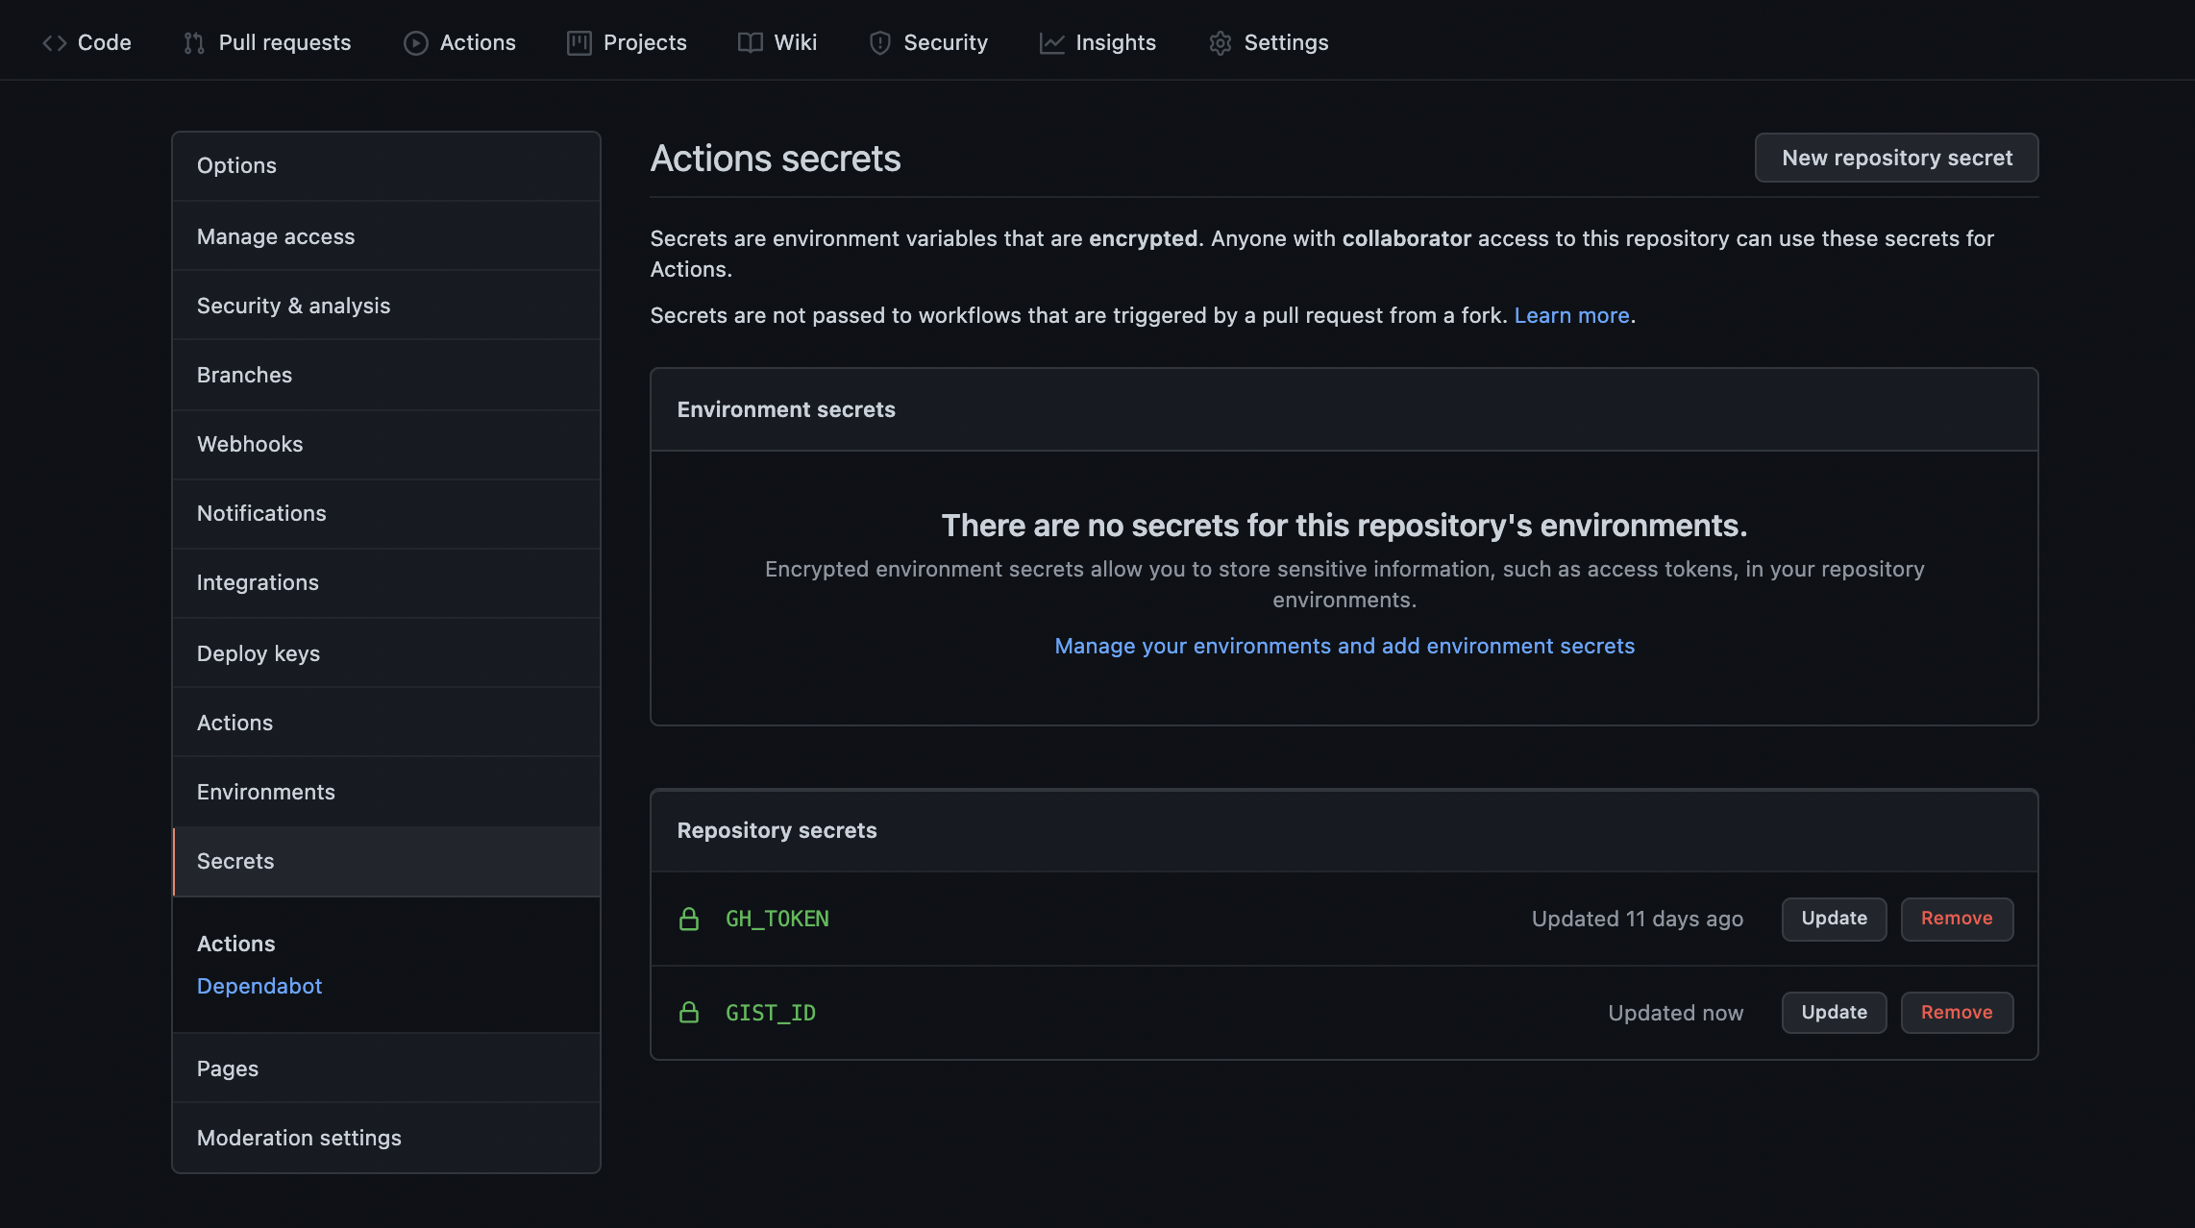The height and width of the screenshot is (1228, 2195).
Task: Update the GH_TOKEN secret
Action: [1834, 919]
